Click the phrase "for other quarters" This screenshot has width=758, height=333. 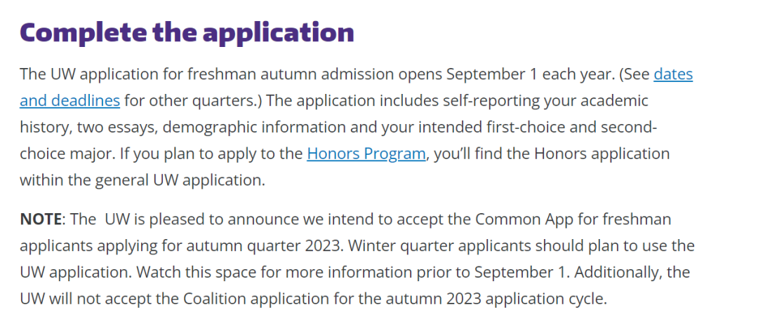[189, 100]
